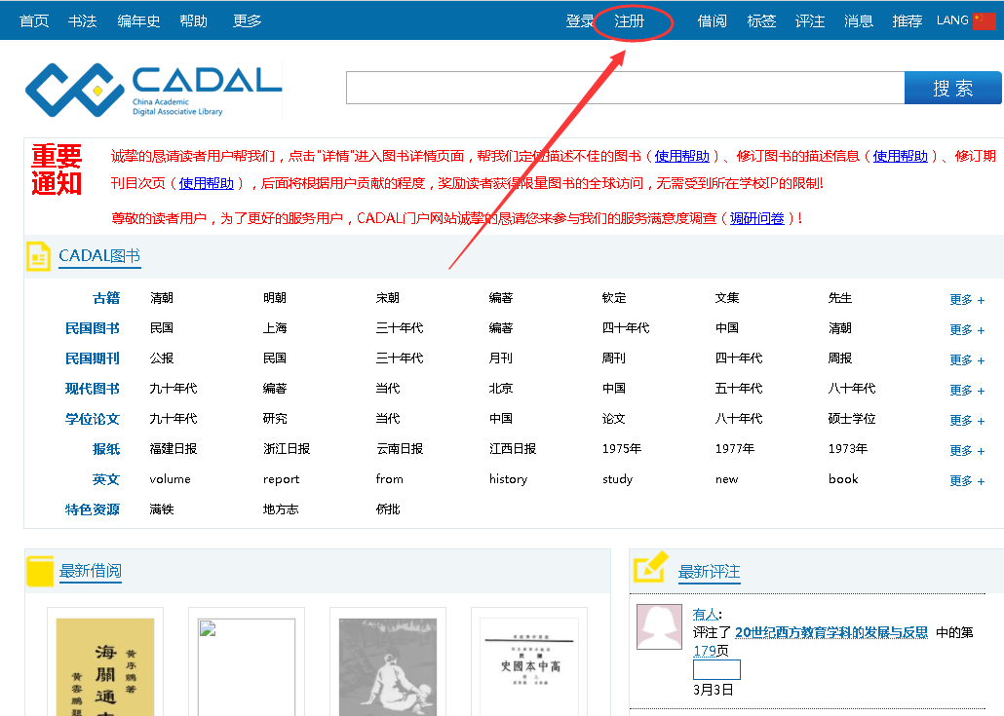Image resolution: width=1004 pixels, height=716 pixels.
Task: Open the 179 page link
Action: point(705,652)
